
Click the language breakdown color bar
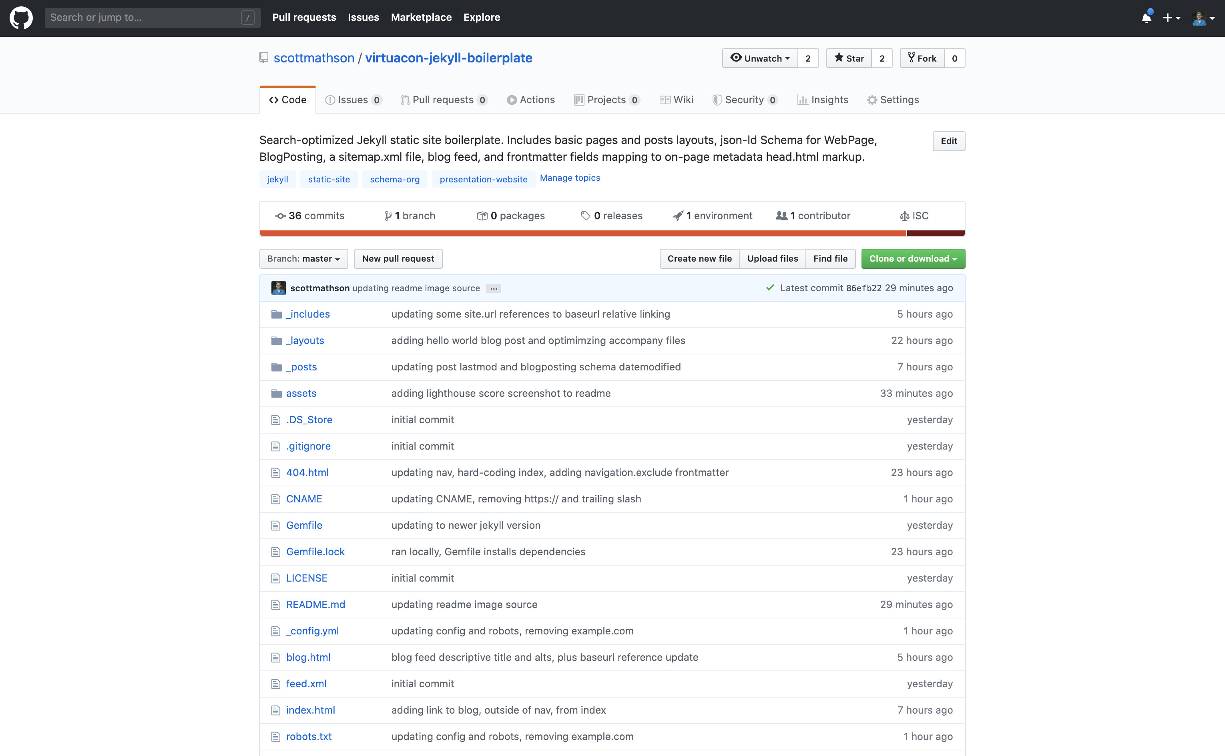coord(612,233)
